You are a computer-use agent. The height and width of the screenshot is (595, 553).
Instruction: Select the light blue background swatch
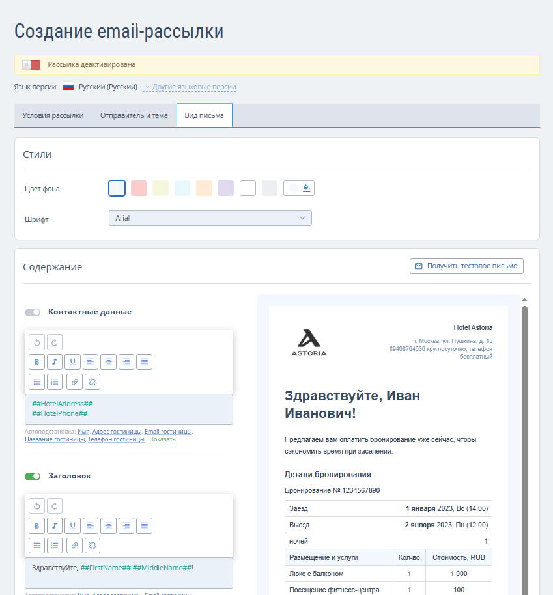coord(117,188)
